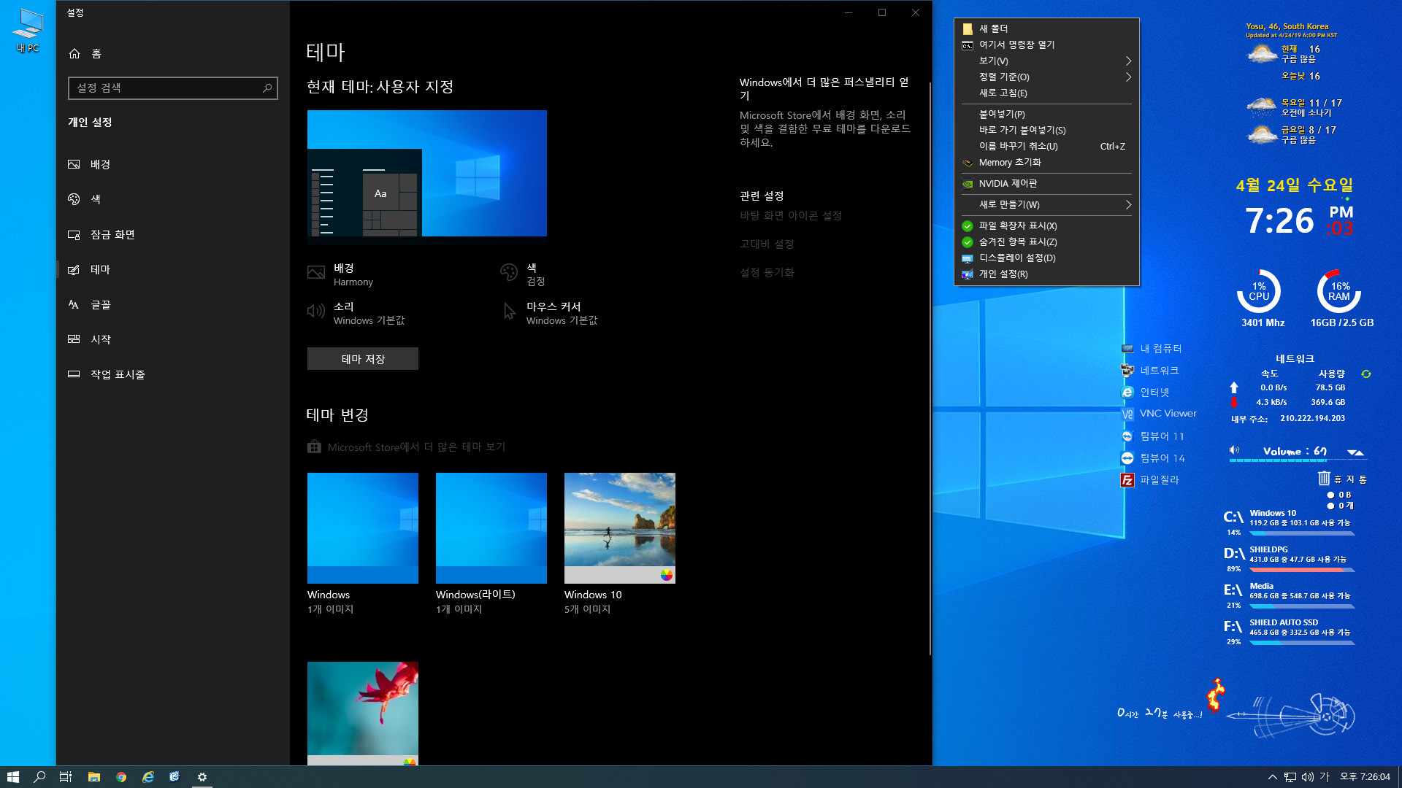
Task: Apply the Windows 10 beach theme
Action: [620, 528]
